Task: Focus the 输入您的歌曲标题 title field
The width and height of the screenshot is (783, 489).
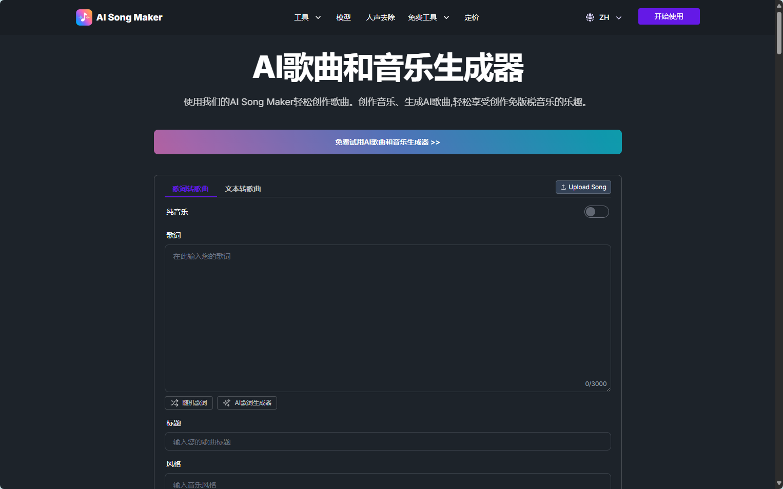Action: 388,441
